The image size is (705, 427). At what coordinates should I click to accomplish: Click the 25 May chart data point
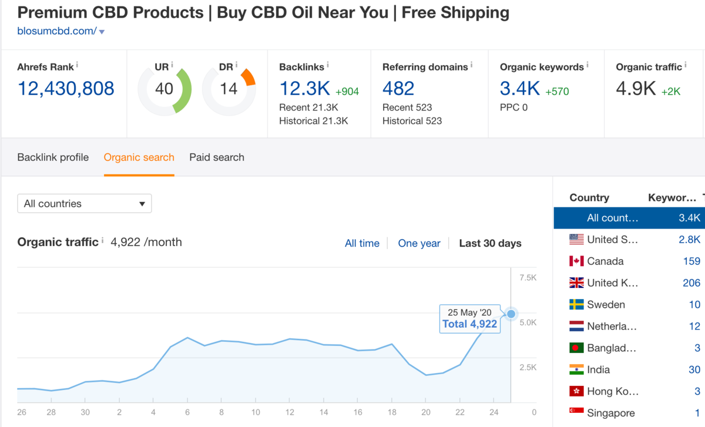(511, 314)
